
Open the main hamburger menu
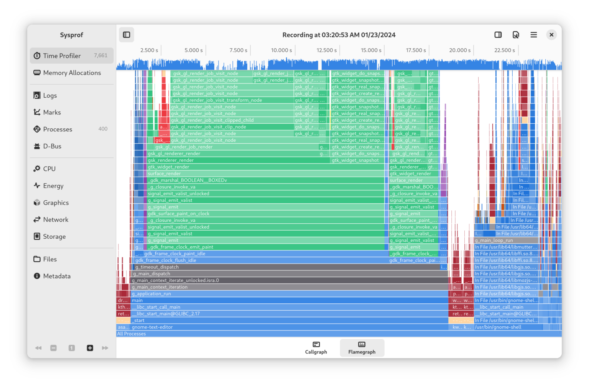pyautogui.click(x=533, y=34)
